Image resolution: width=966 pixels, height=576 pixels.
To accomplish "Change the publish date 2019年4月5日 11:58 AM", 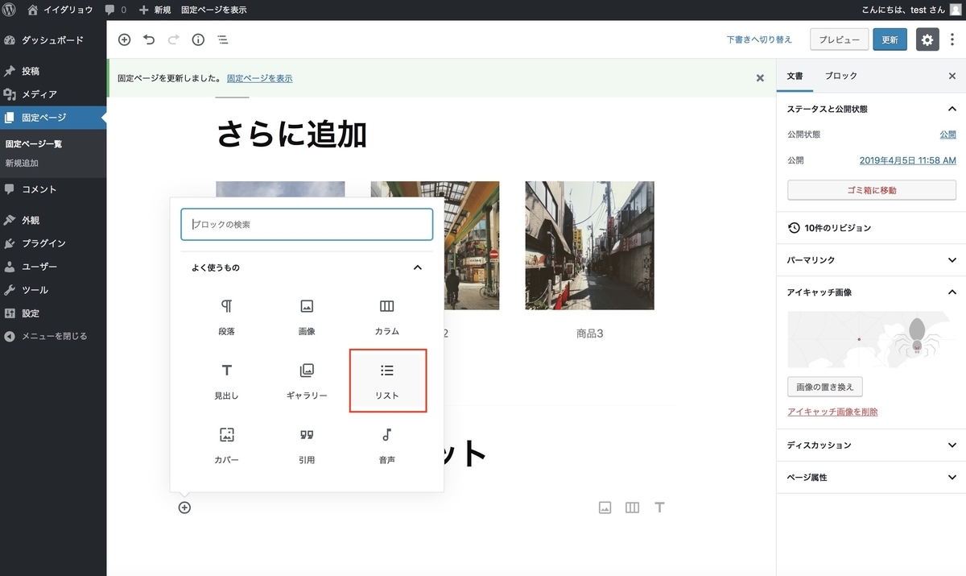I will pyautogui.click(x=908, y=160).
